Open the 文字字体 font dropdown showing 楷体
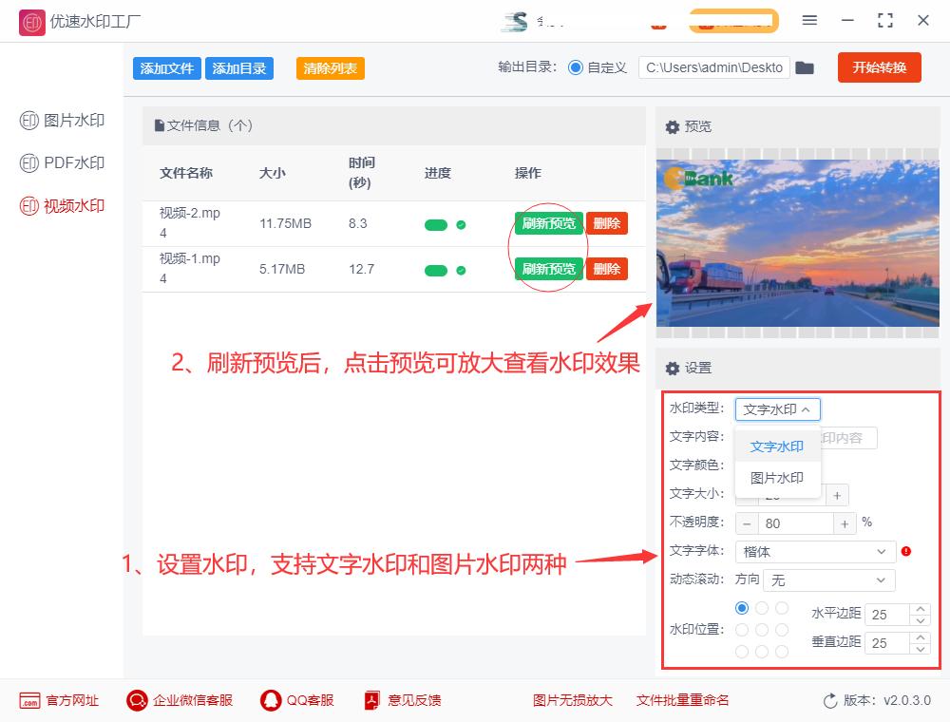Image resolution: width=950 pixels, height=722 pixels. pos(815,551)
